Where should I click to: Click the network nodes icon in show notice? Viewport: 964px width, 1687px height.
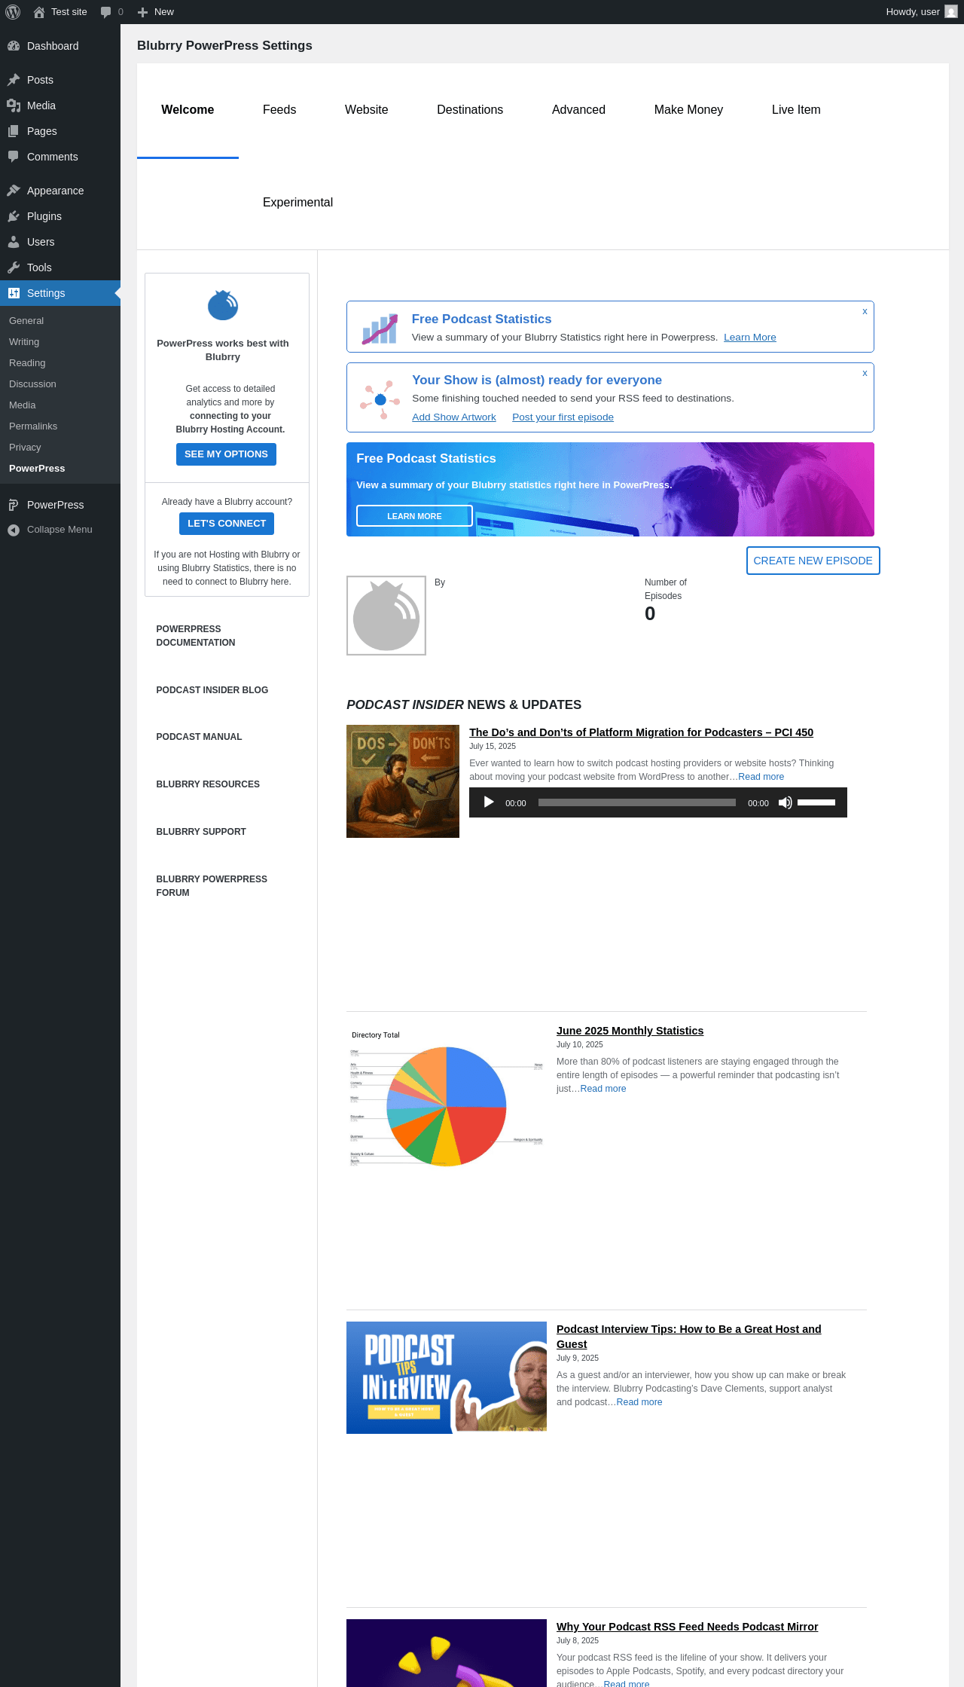click(x=380, y=399)
